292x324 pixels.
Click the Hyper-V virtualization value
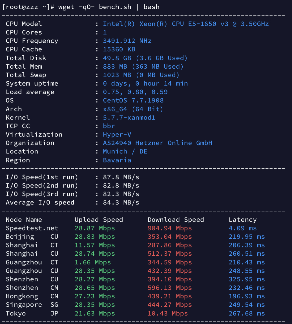(117, 134)
